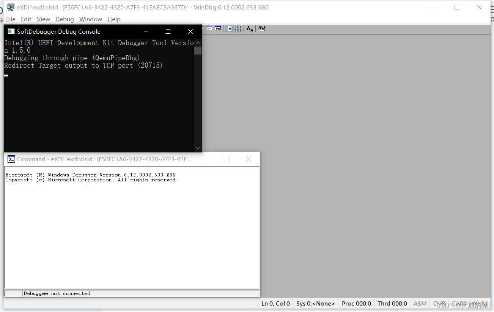Click the WinDbg application icon in the title bar
Image resolution: width=494 pixels, height=312 pixels.
(x=10, y=7)
